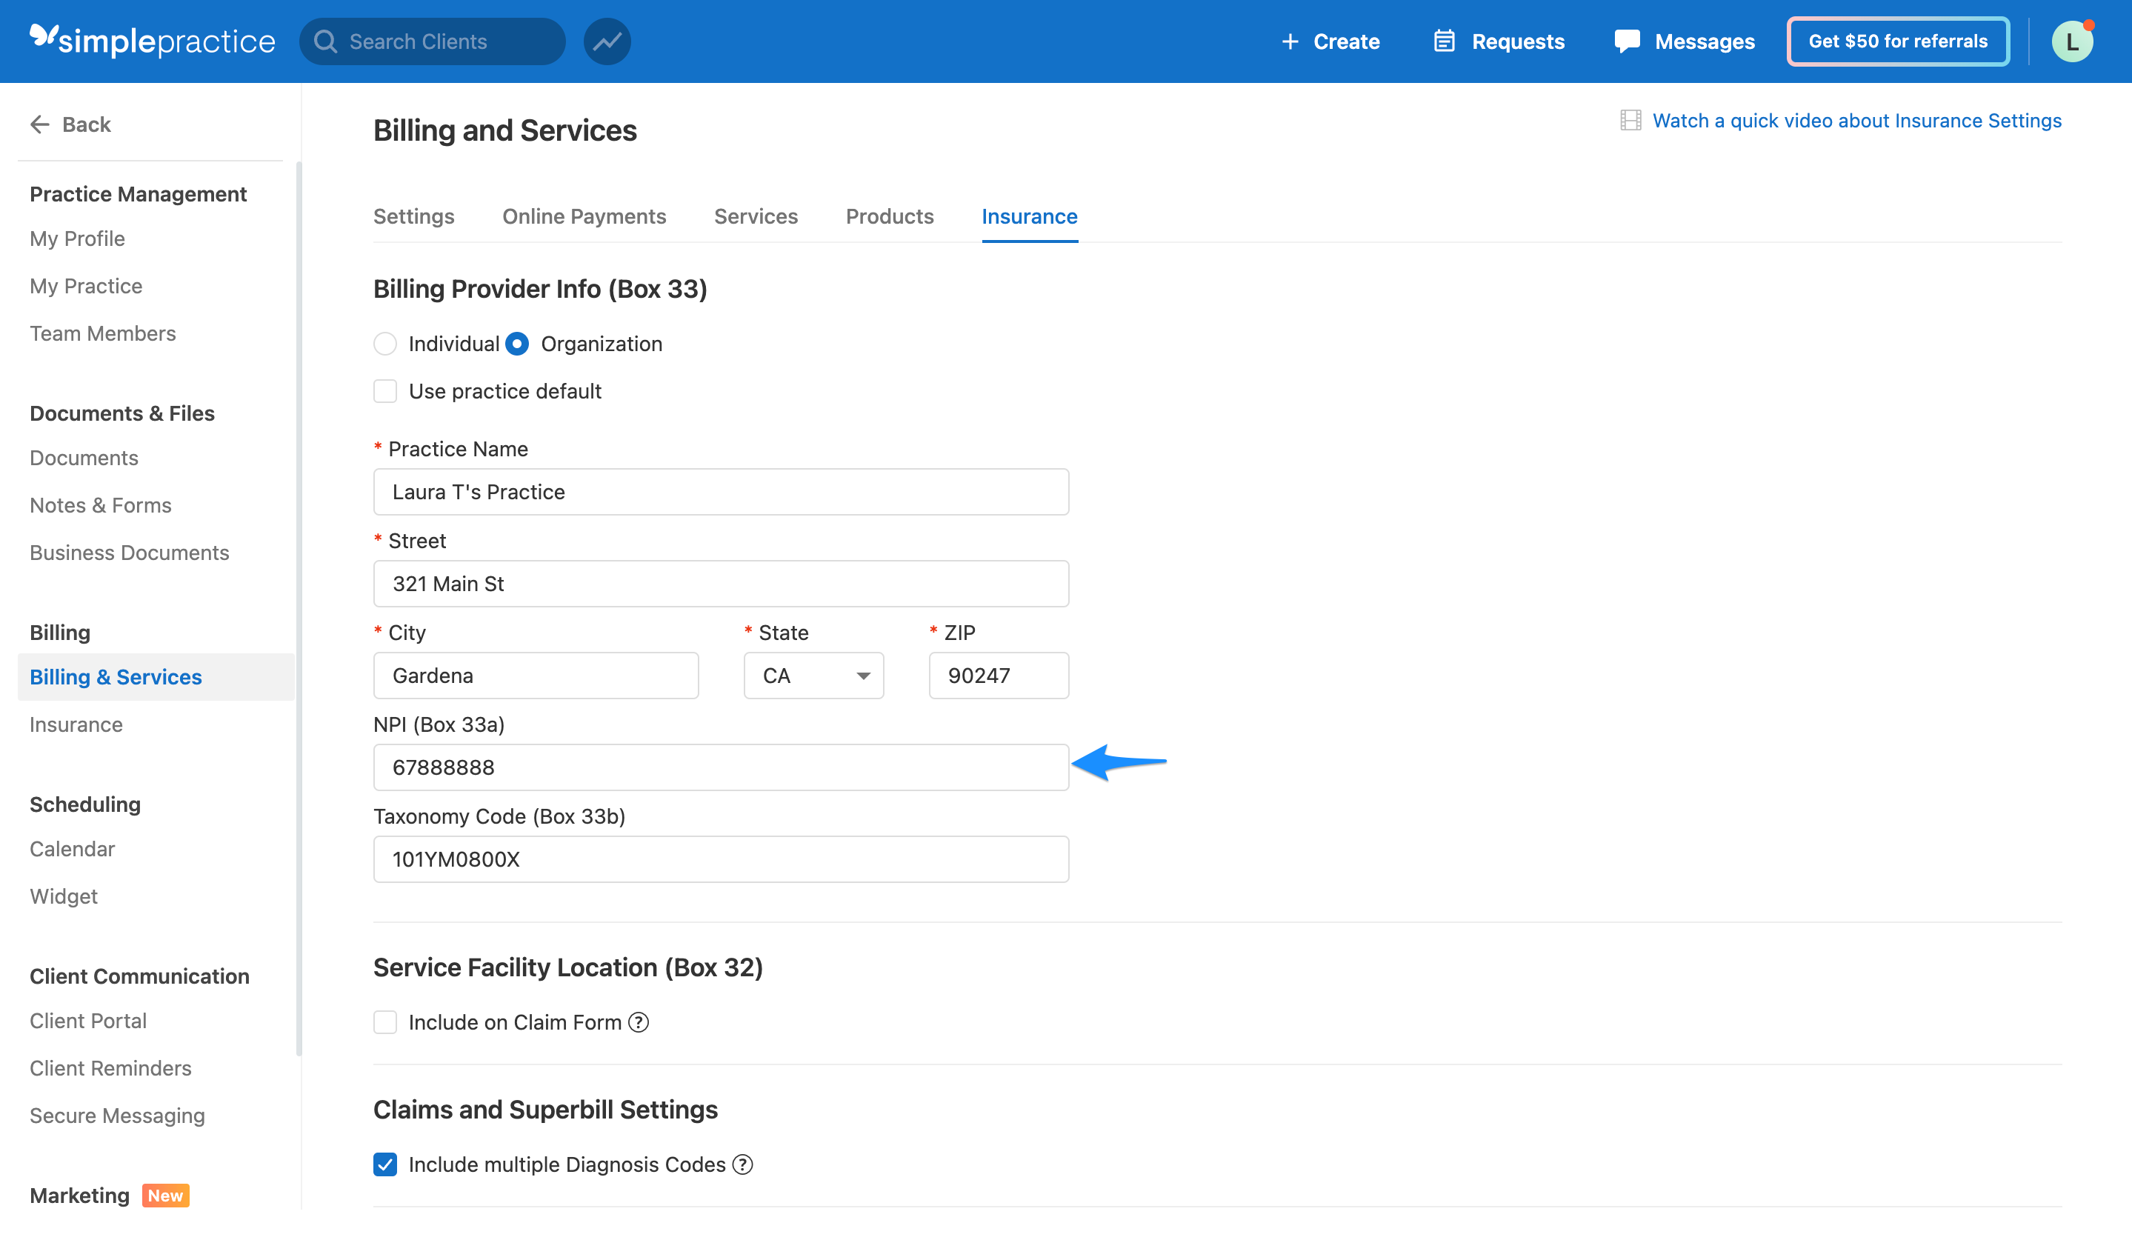Go Back in the sidebar
Viewport: 2132px width, 1240px height.
[86, 124]
